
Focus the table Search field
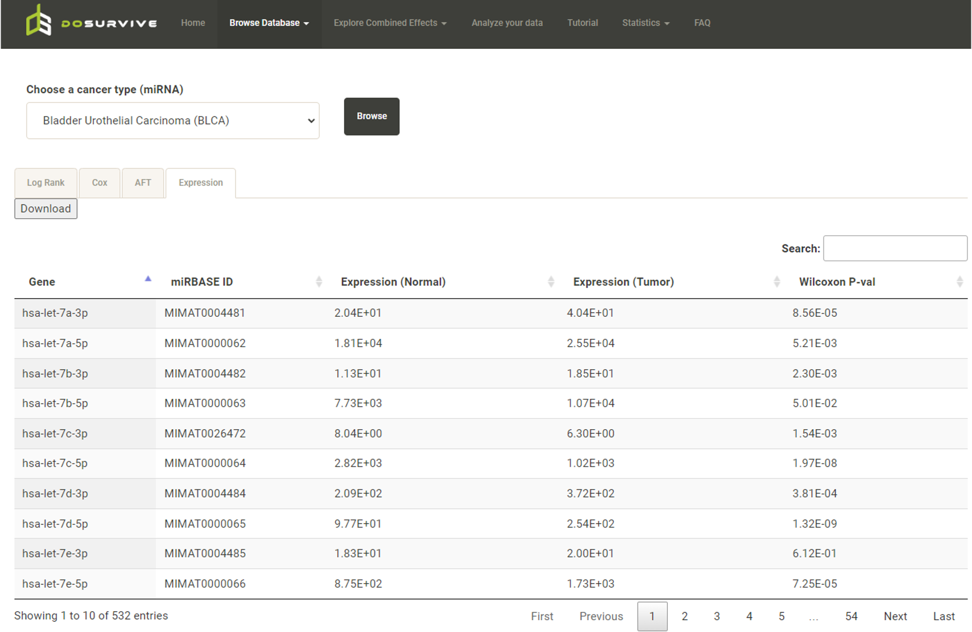point(895,248)
